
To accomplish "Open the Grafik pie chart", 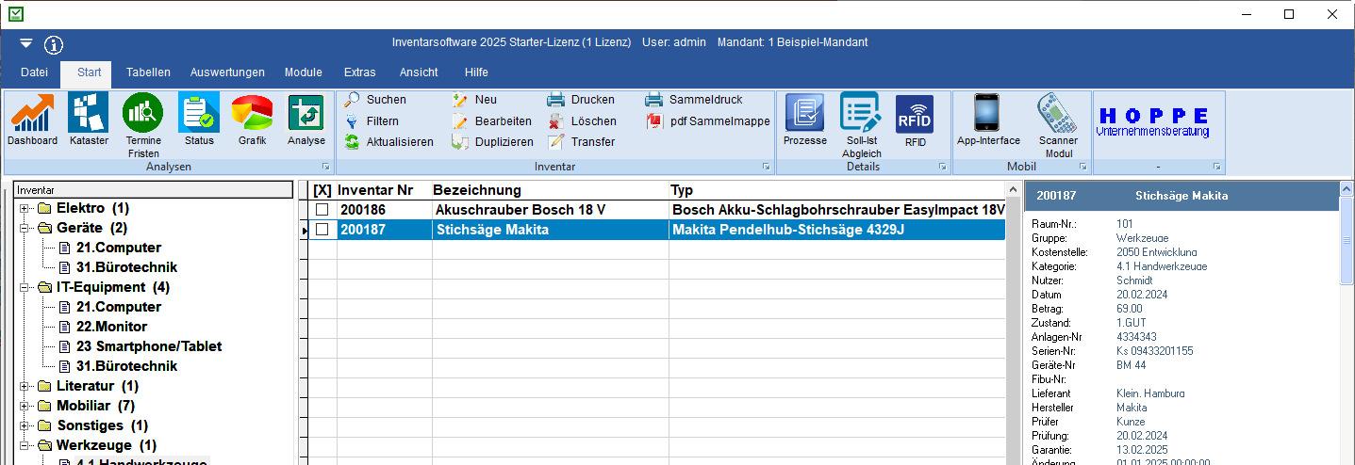I will [252, 120].
